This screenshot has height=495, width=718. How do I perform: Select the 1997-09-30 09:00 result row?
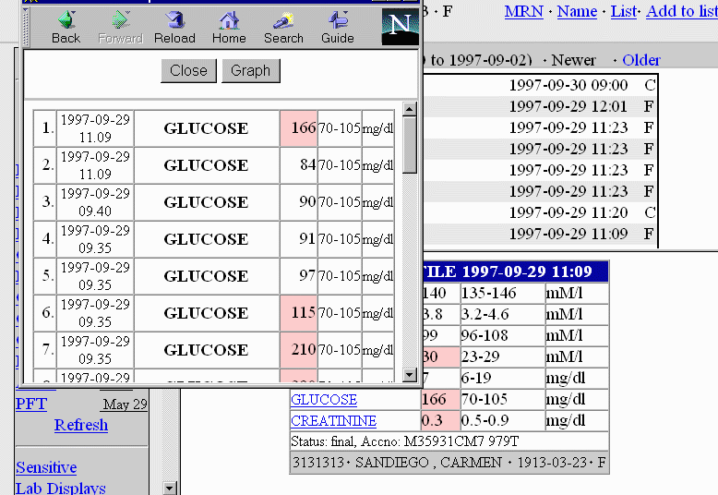pyautogui.click(x=568, y=85)
